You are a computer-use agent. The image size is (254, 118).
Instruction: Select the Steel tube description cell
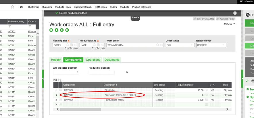click(x=128, y=90)
